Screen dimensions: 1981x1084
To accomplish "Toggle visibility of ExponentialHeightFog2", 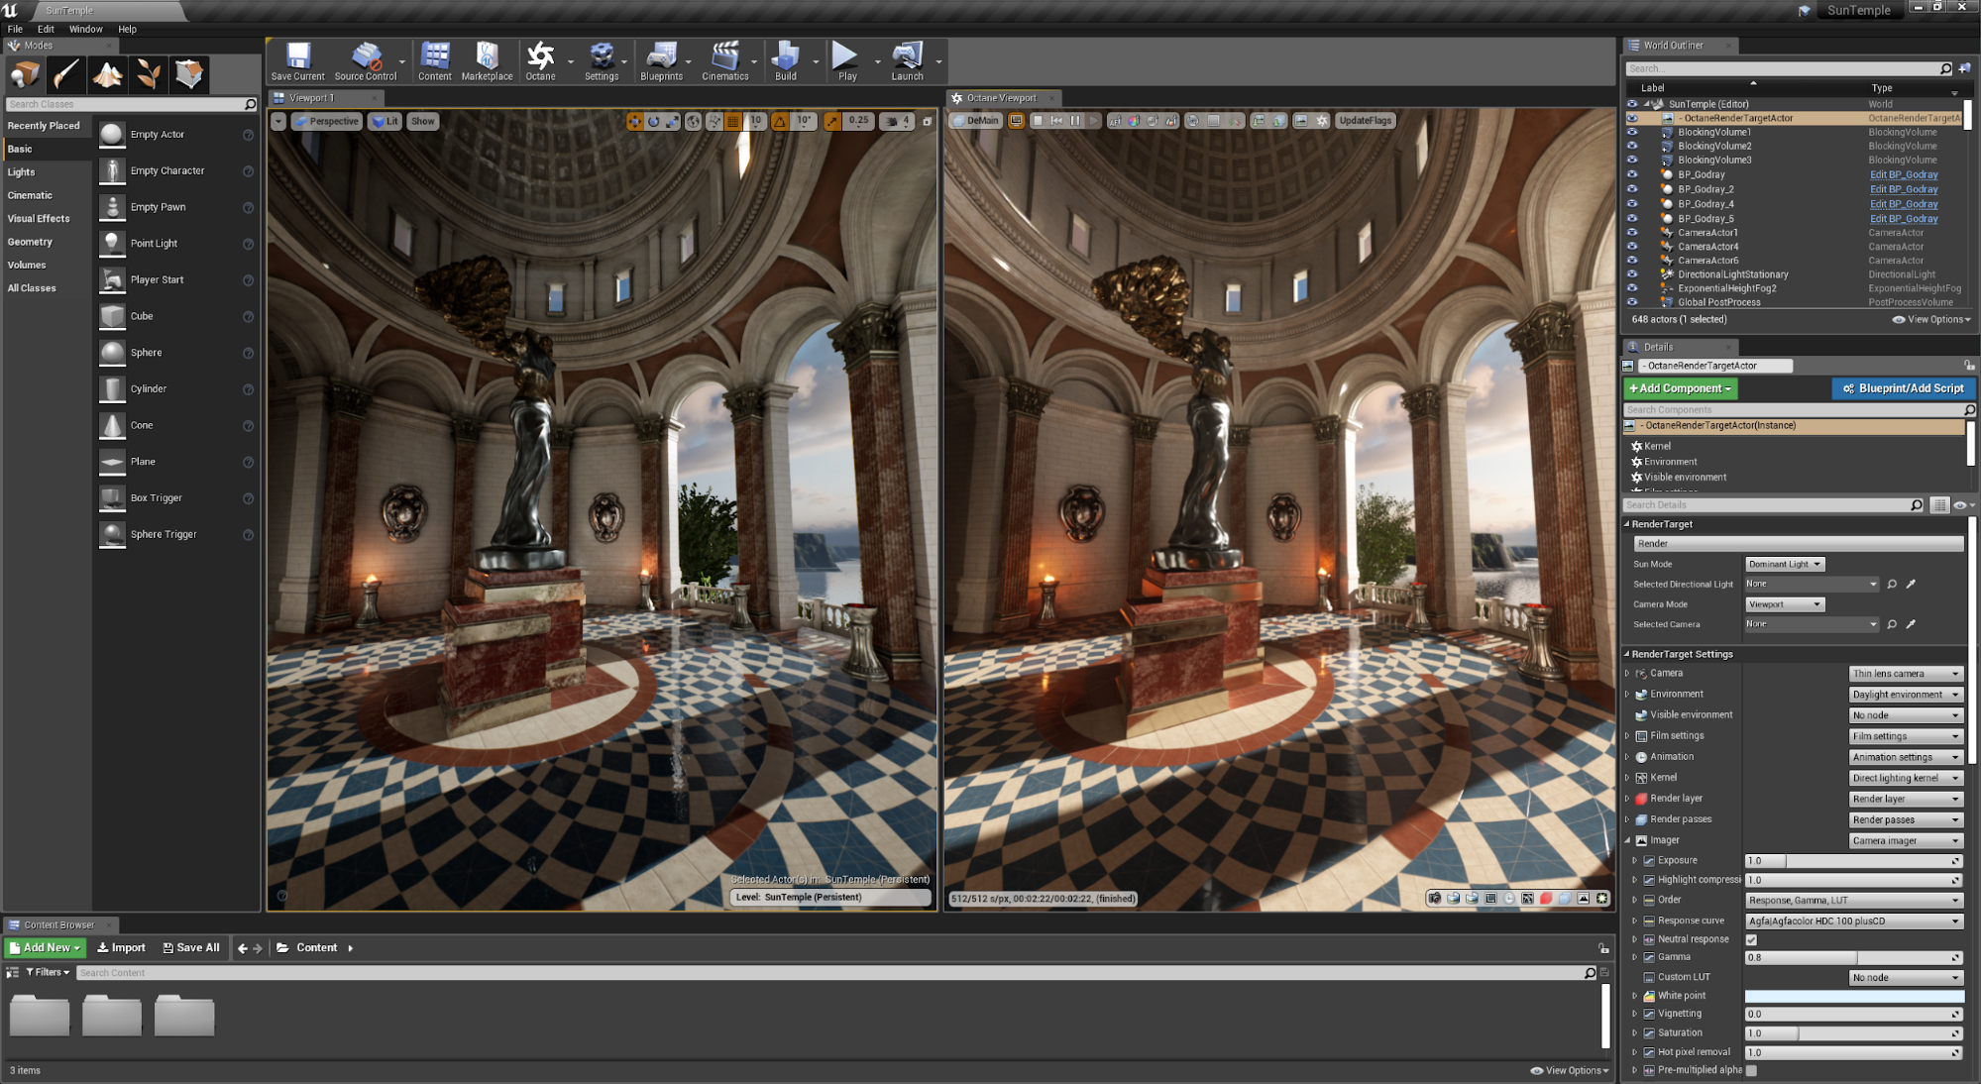I will (x=1631, y=288).
